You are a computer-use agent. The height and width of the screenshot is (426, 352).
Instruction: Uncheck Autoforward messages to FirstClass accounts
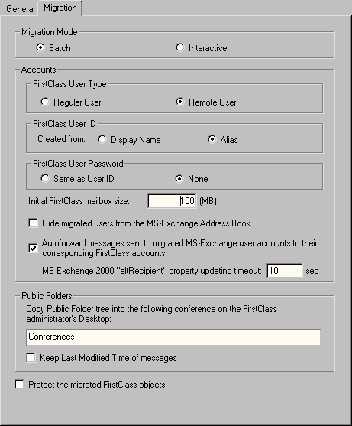pos(33,248)
